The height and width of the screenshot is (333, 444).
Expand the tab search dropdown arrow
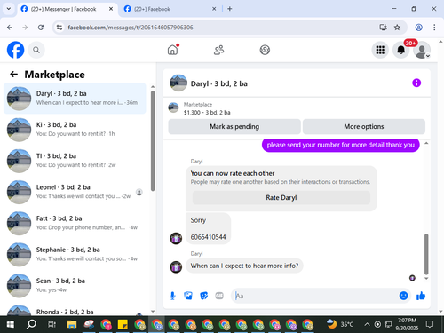(9, 9)
